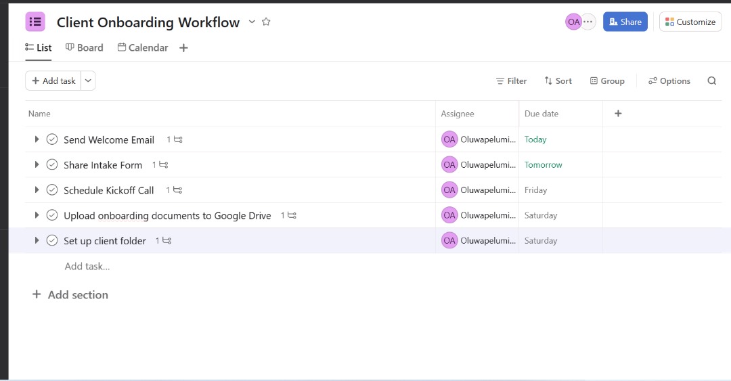Click assignee avatar for Share Intake Form
The height and width of the screenshot is (381, 731).
(x=449, y=164)
